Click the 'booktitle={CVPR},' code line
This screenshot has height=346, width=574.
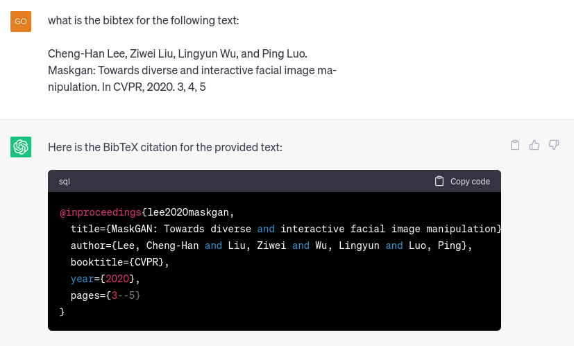(119, 262)
